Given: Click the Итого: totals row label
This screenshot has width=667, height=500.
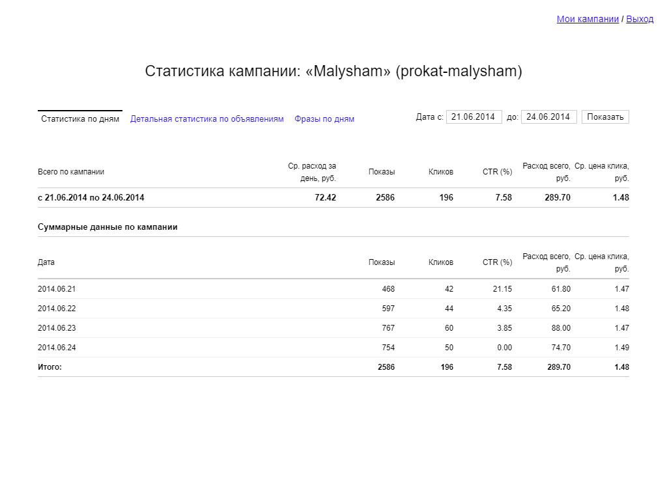Looking at the screenshot, I should click(x=50, y=367).
